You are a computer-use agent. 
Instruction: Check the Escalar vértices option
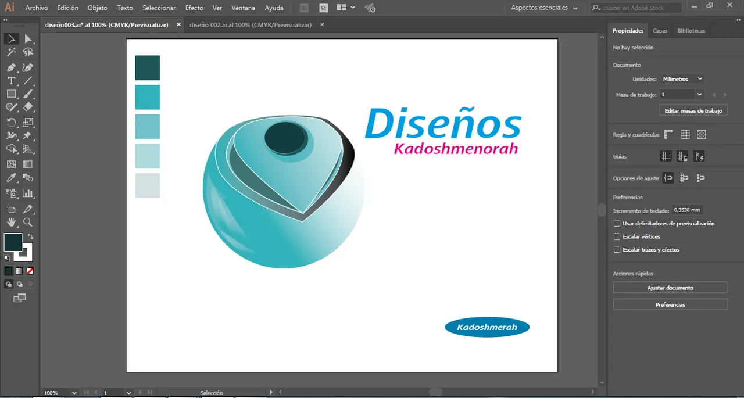click(617, 237)
